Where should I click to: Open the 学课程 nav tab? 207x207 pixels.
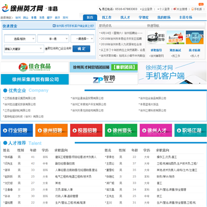[x=144, y=17]
